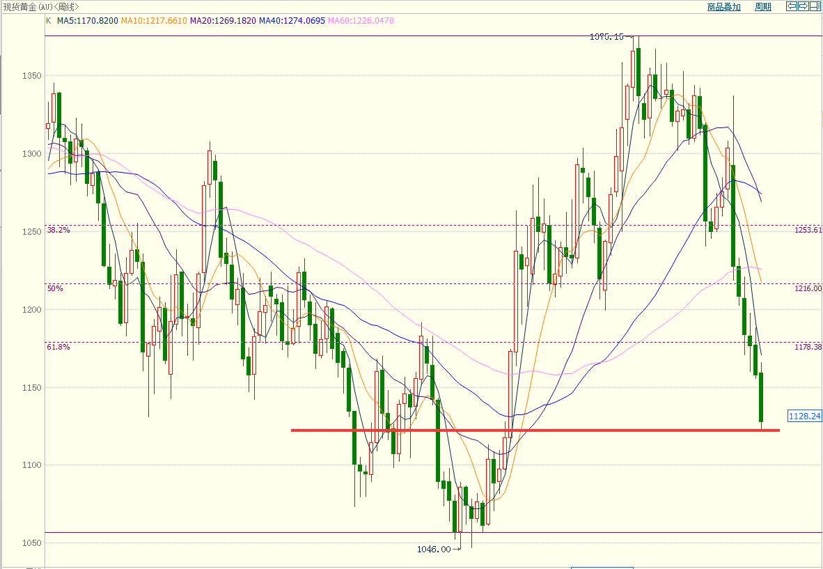
Task: Click the 1300 price axis label
Action: tap(31, 154)
